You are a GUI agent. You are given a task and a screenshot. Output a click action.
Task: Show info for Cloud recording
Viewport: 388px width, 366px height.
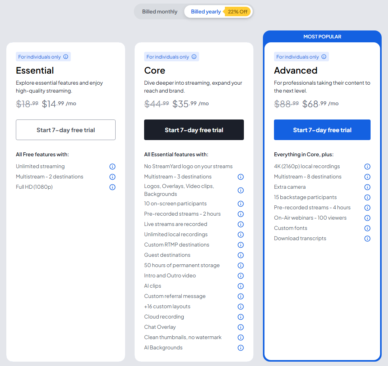click(x=241, y=317)
